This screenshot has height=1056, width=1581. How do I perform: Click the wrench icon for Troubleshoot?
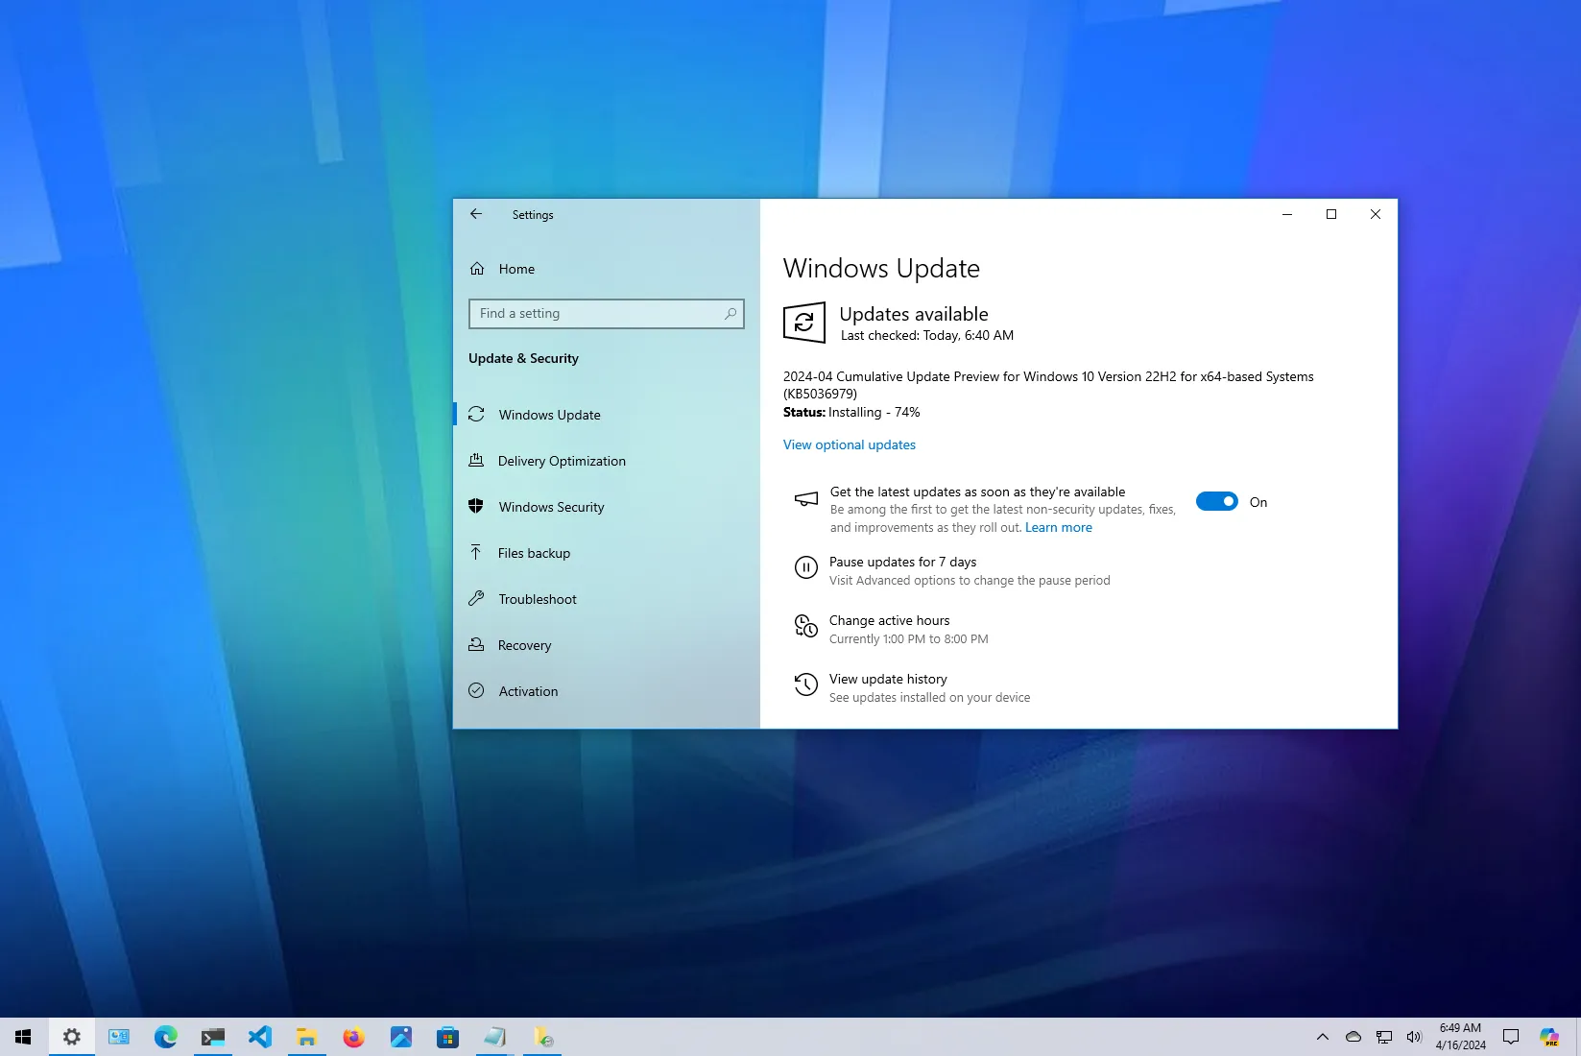tap(476, 598)
